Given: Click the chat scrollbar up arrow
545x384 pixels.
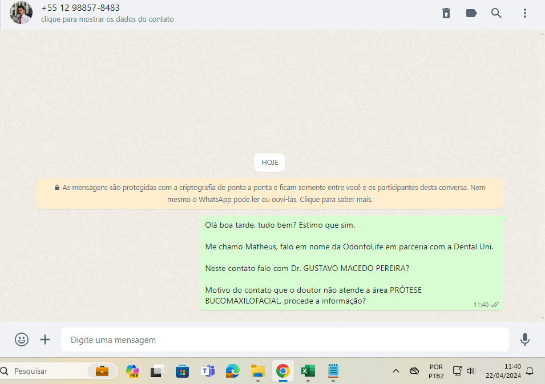Looking at the screenshot, I should click(542, 34).
